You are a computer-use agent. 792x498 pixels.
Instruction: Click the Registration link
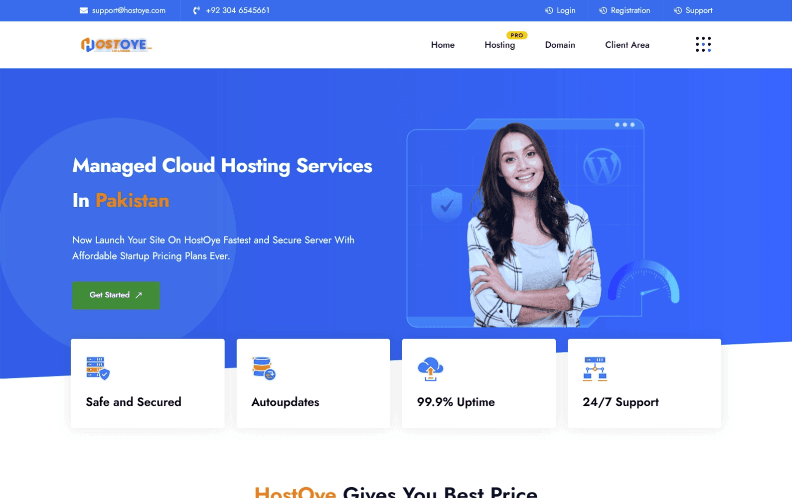[x=630, y=10]
